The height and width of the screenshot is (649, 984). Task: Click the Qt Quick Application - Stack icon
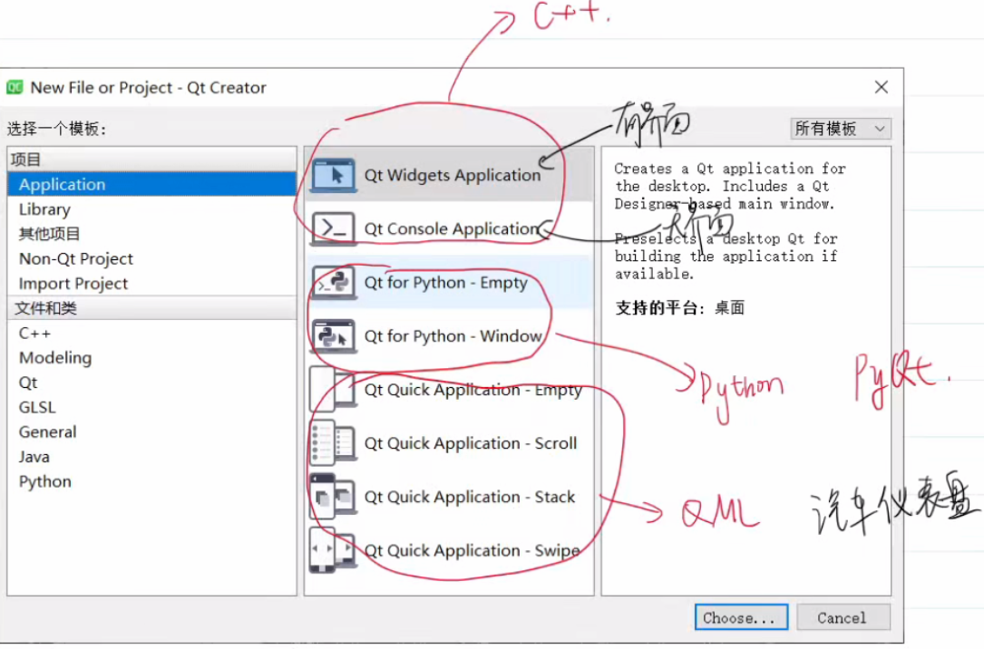click(333, 497)
